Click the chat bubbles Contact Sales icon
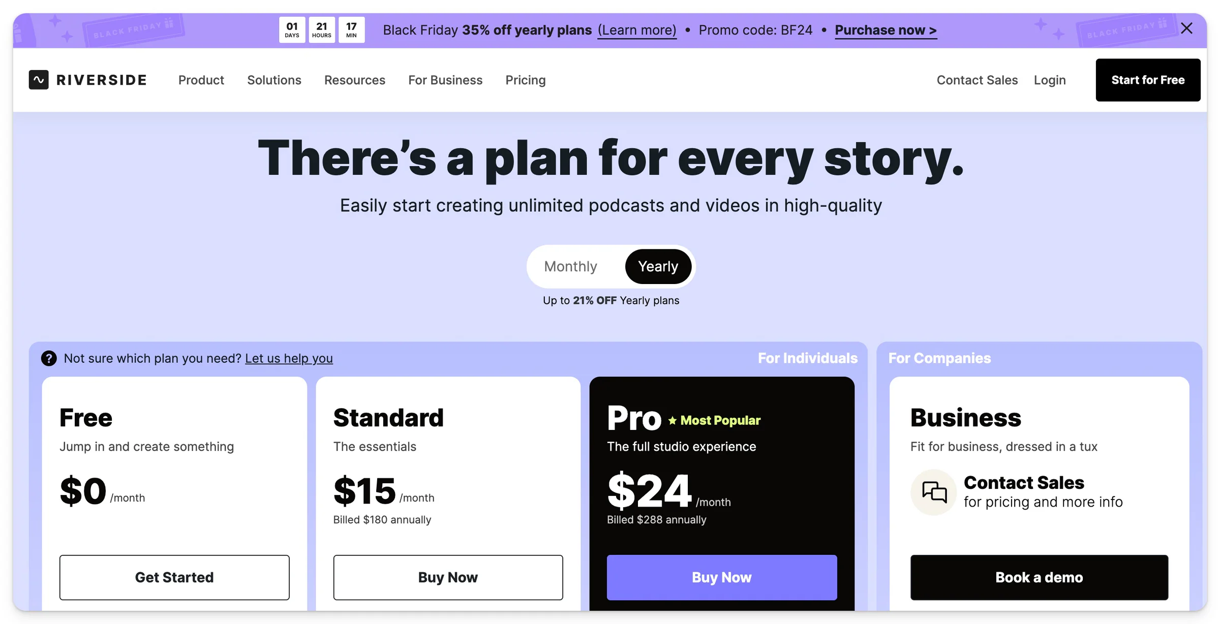The height and width of the screenshot is (624, 1220). click(934, 492)
